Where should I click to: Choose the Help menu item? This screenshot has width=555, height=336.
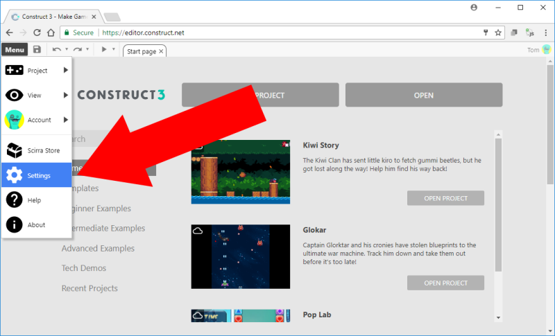(x=37, y=200)
